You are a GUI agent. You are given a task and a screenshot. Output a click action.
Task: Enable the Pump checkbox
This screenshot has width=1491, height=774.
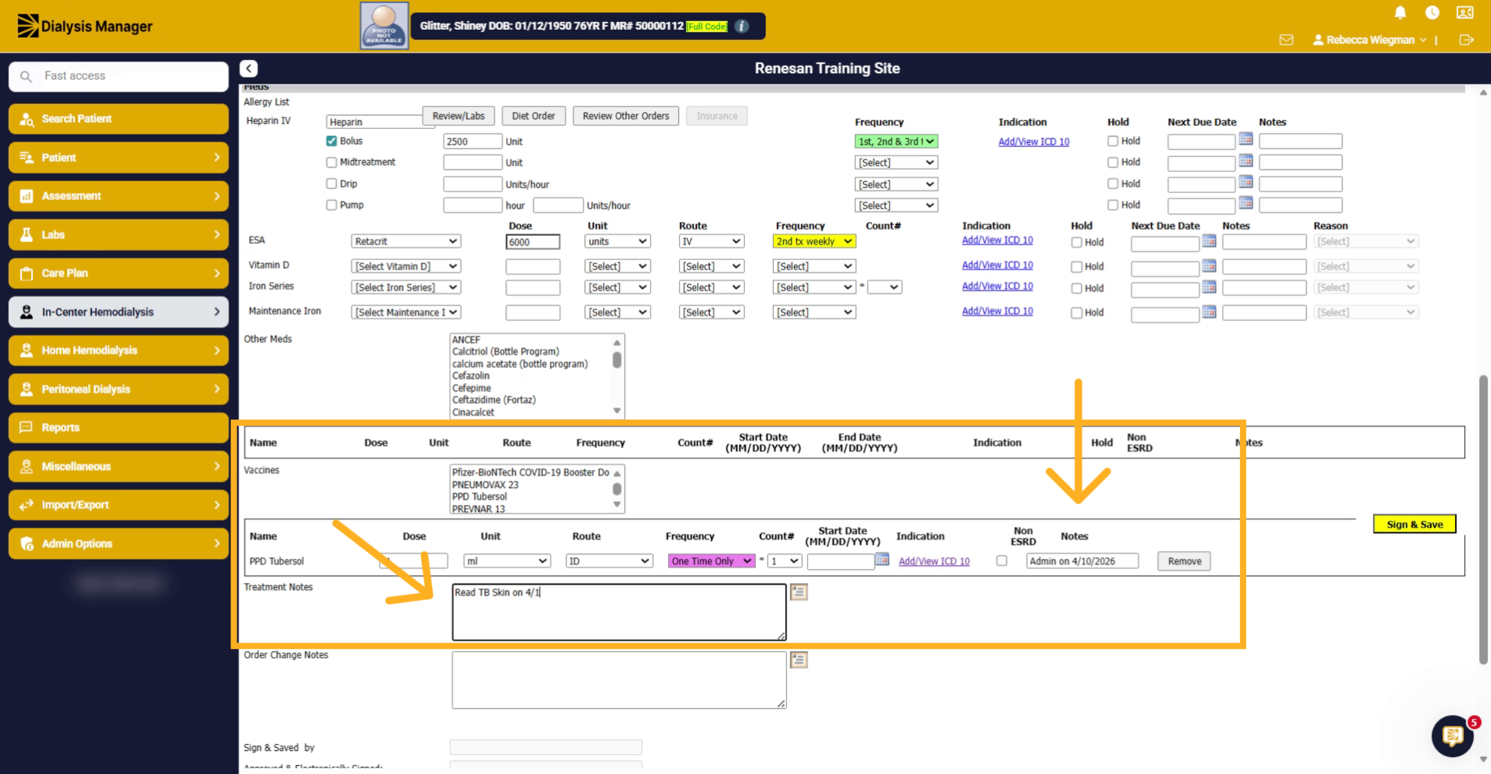click(x=332, y=205)
